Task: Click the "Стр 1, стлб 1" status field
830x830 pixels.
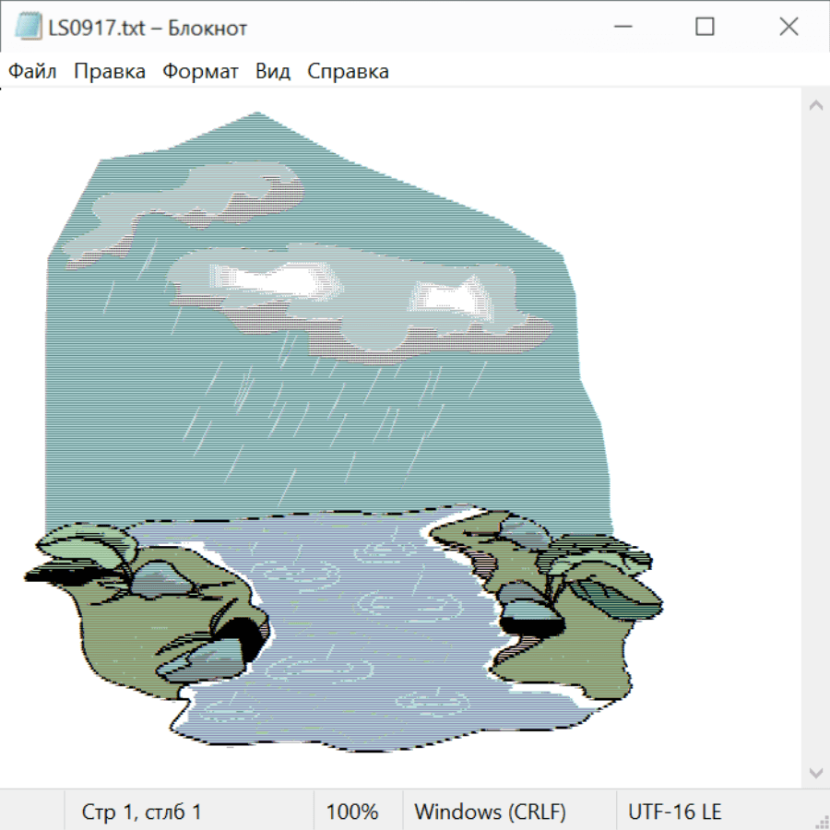Action: tap(142, 812)
